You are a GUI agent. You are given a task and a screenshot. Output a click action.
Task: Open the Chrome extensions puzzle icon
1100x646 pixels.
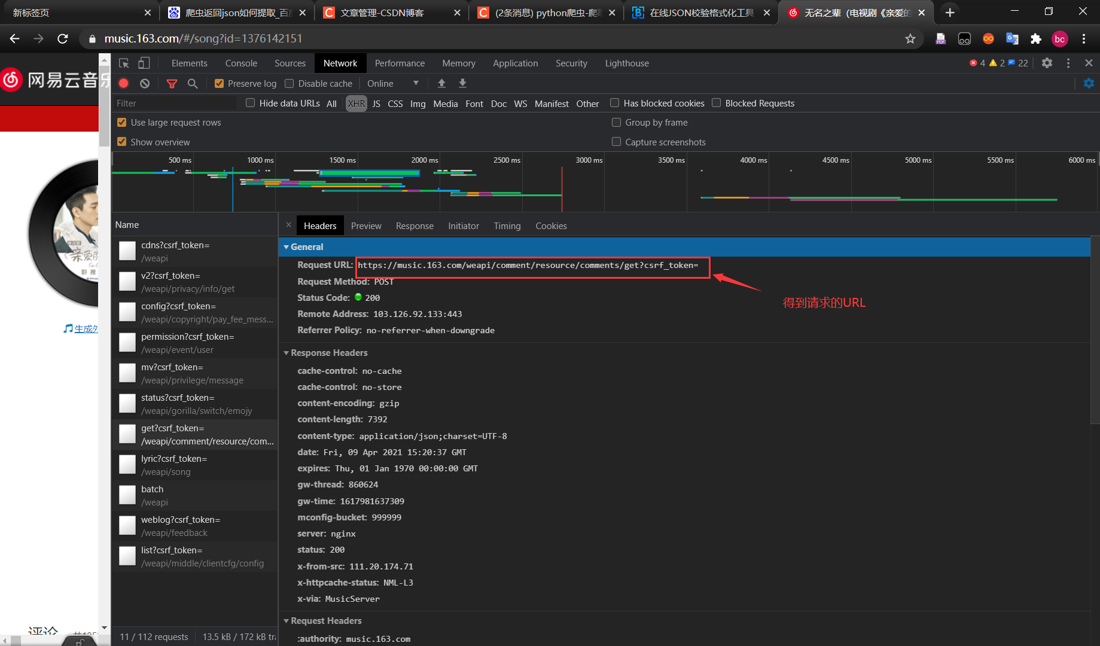pyautogui.click(x=1036, y=38)
